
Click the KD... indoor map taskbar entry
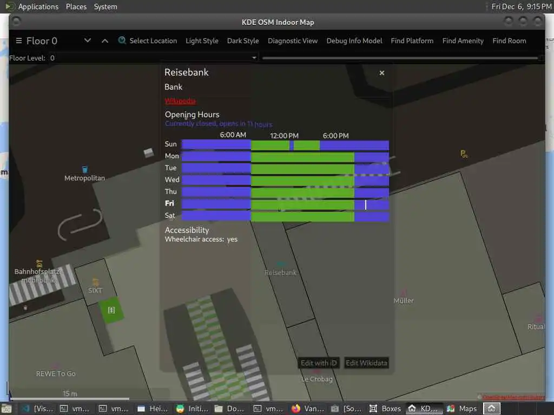pyautogui.click(x=424, y=409)
